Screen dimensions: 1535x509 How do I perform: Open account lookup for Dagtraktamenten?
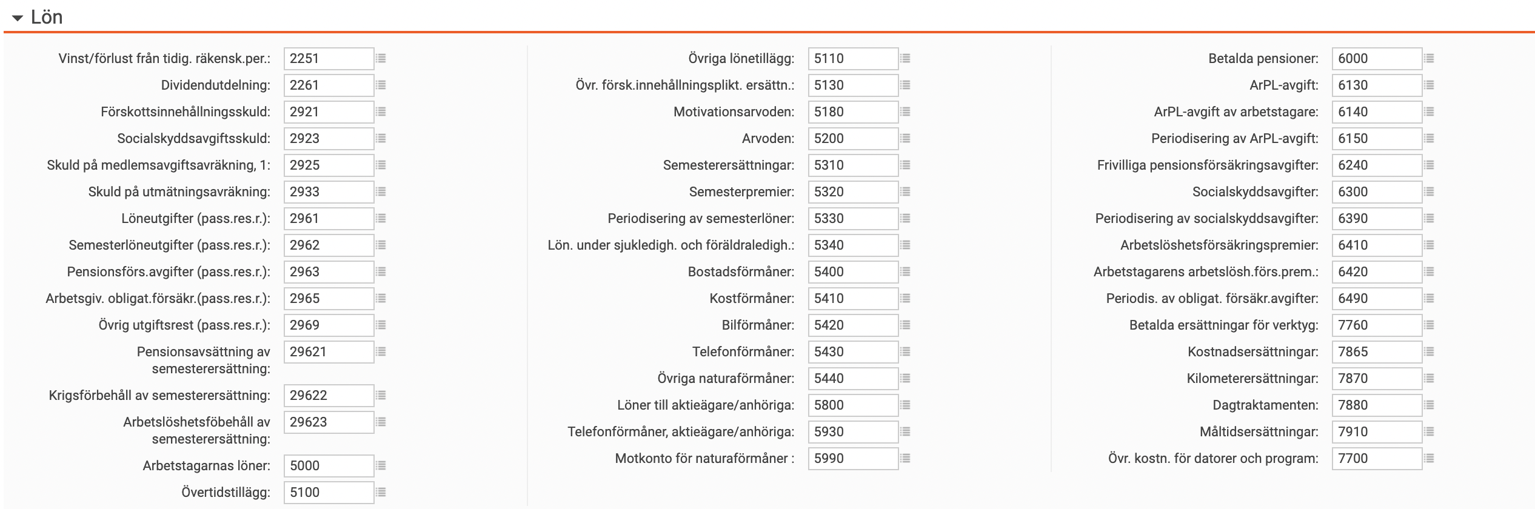pos(1431,405)
